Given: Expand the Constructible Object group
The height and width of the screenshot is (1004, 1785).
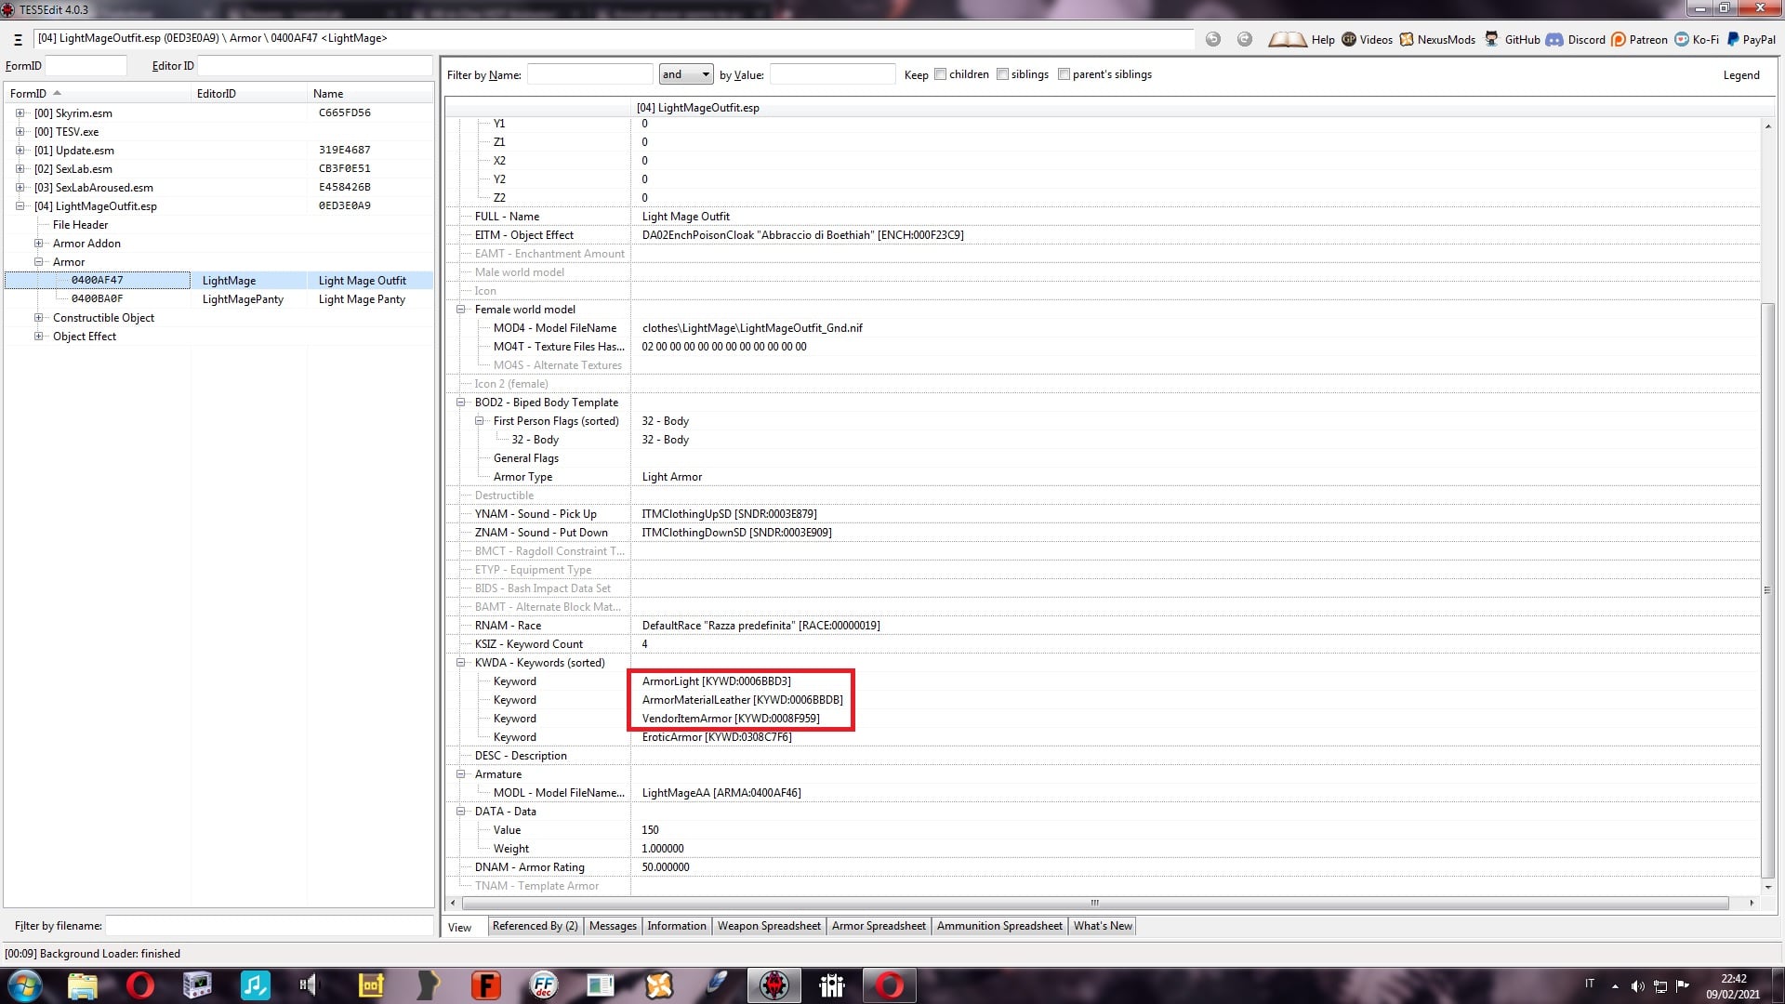Looking at the screenshot, I should [x=38, y=318].
